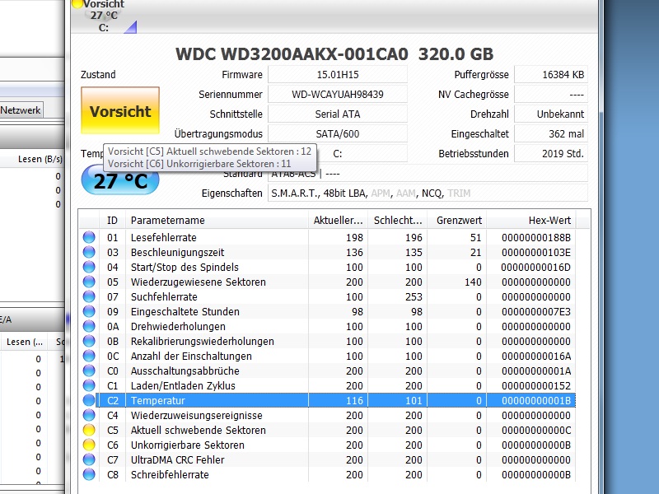Click the status icon for UltraDMA CRC Fehler
The height and width of the screenshot is (494, 659).
point(89,459)
